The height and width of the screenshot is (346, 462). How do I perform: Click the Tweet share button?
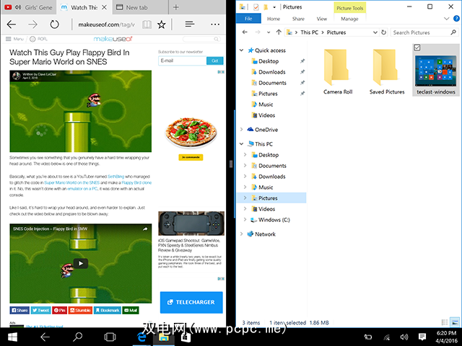(x=40, y=310)
